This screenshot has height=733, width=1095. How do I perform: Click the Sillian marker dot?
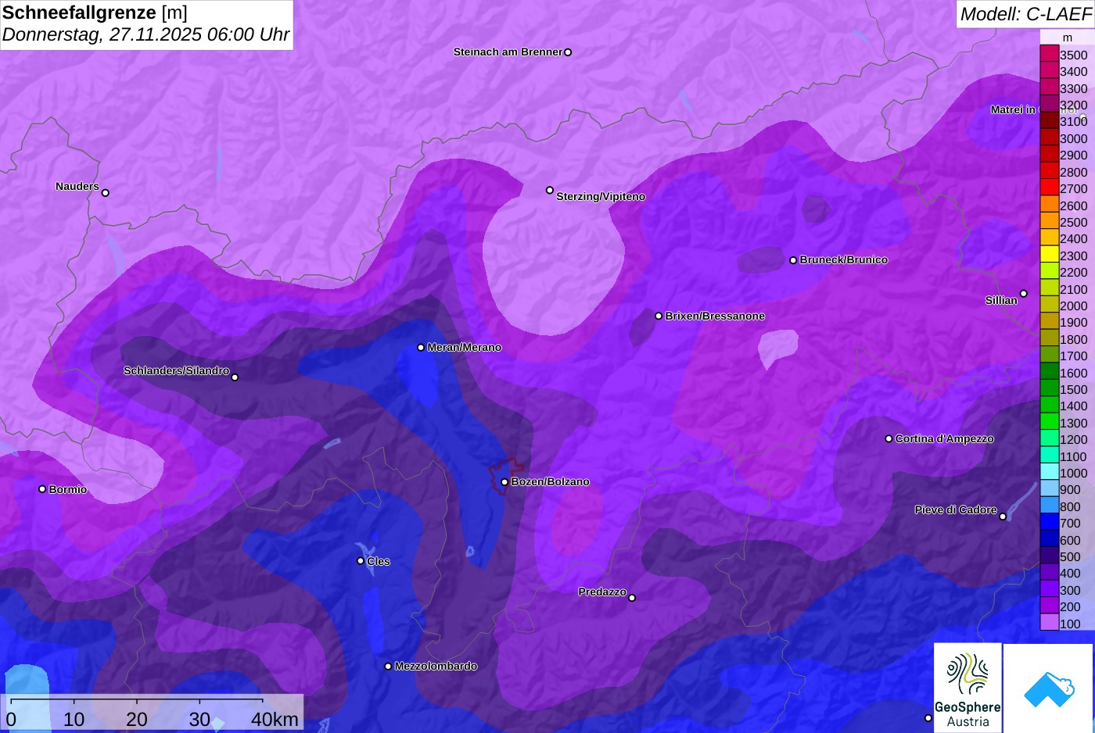pos(1023,294)
